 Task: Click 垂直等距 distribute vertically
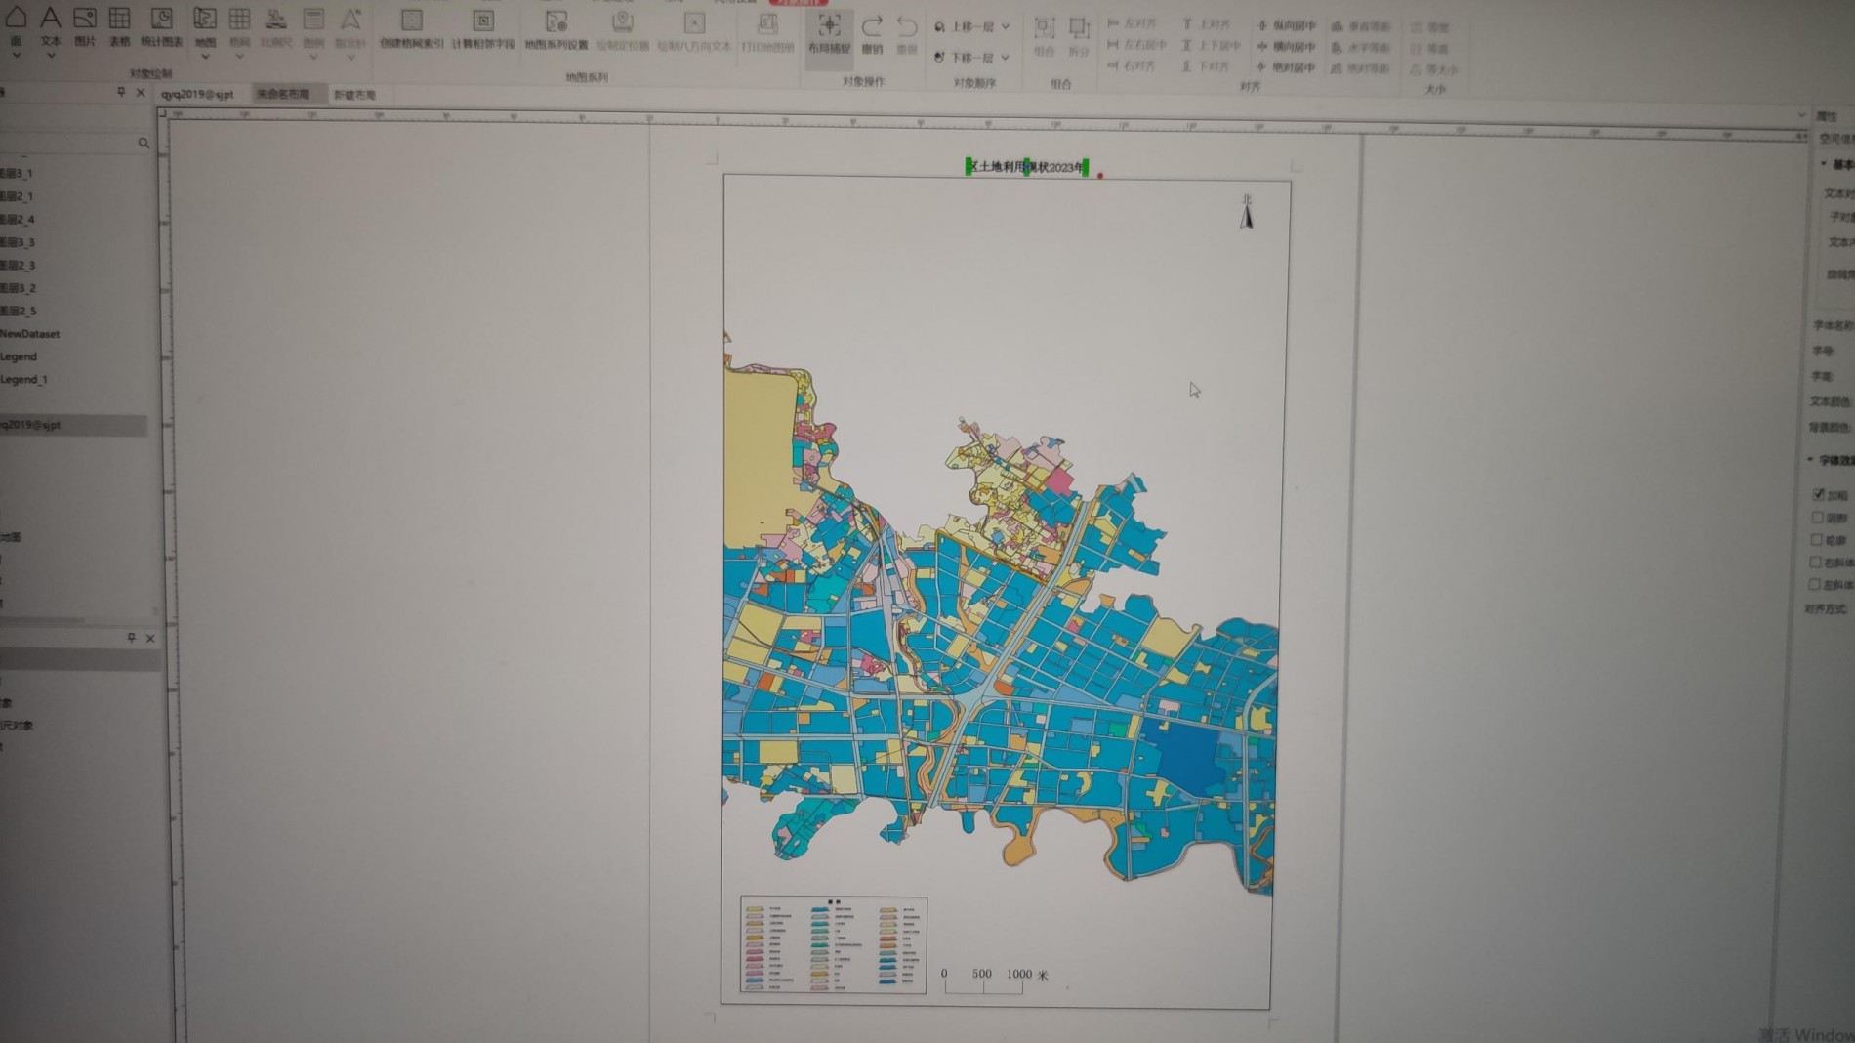(x=1360, y=26)
